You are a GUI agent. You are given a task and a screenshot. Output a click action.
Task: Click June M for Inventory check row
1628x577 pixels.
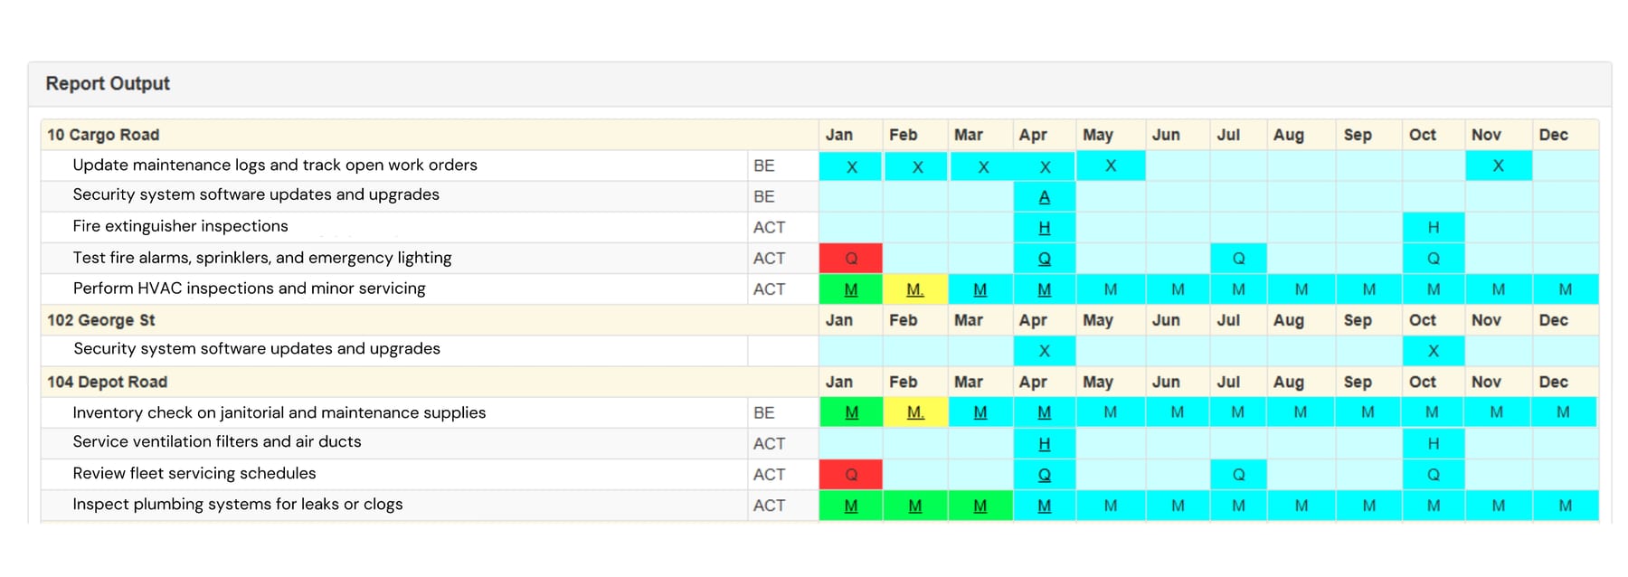pyautogui.click(x=1178, y=412)
